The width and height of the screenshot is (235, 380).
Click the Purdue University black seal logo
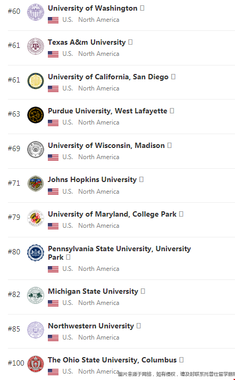tap(36, 115)
